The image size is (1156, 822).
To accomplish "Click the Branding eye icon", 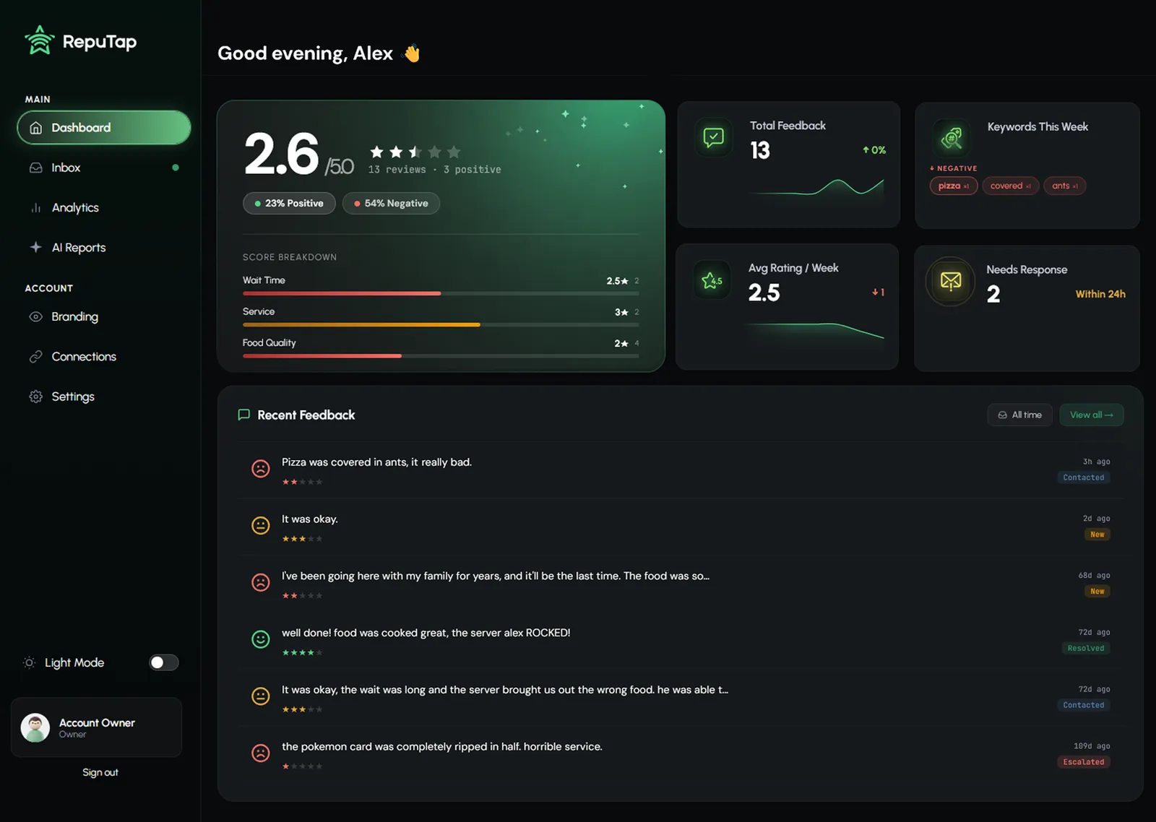I will point(35,316).
